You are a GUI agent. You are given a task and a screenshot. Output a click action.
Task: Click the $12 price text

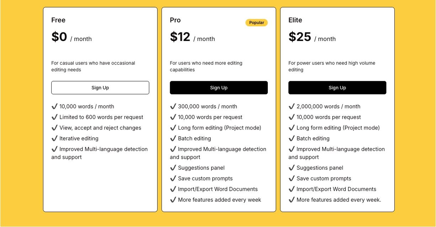pos(180,37)
